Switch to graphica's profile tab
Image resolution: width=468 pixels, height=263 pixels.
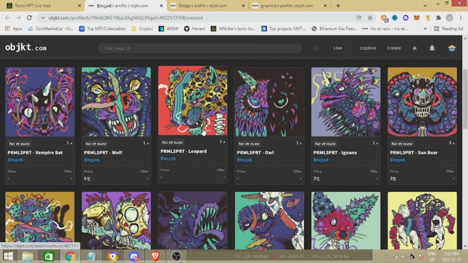(290, 6)
